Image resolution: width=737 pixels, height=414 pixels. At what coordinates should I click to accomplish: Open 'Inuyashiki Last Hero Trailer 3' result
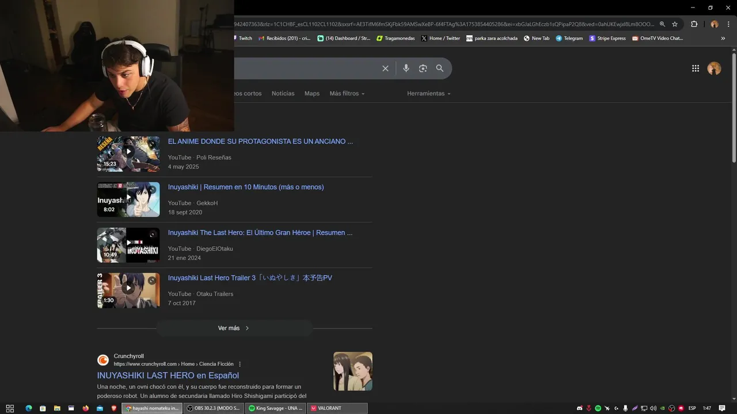250,278
